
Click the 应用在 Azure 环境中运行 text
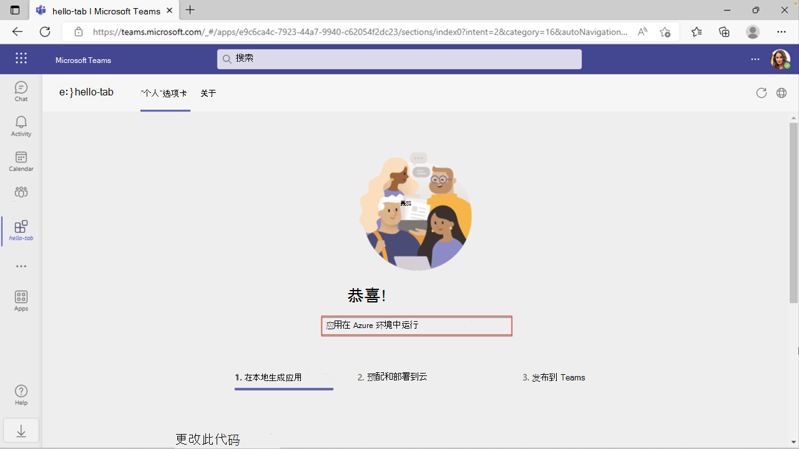372,325
